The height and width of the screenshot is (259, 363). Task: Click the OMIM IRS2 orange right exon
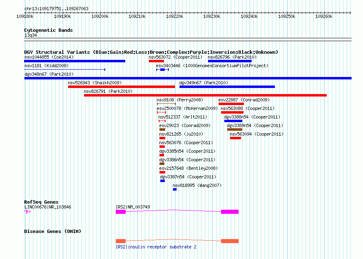pos(230,241)
